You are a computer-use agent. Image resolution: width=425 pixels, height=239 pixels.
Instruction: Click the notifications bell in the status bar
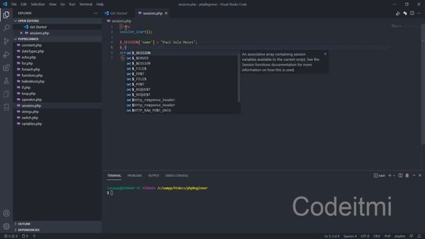coord(419,236)
